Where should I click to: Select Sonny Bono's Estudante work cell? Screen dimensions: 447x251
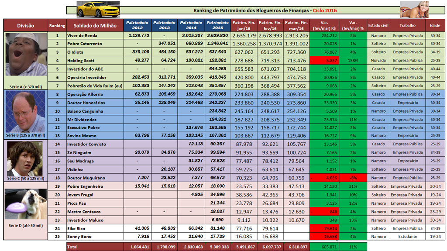(407, 237)
